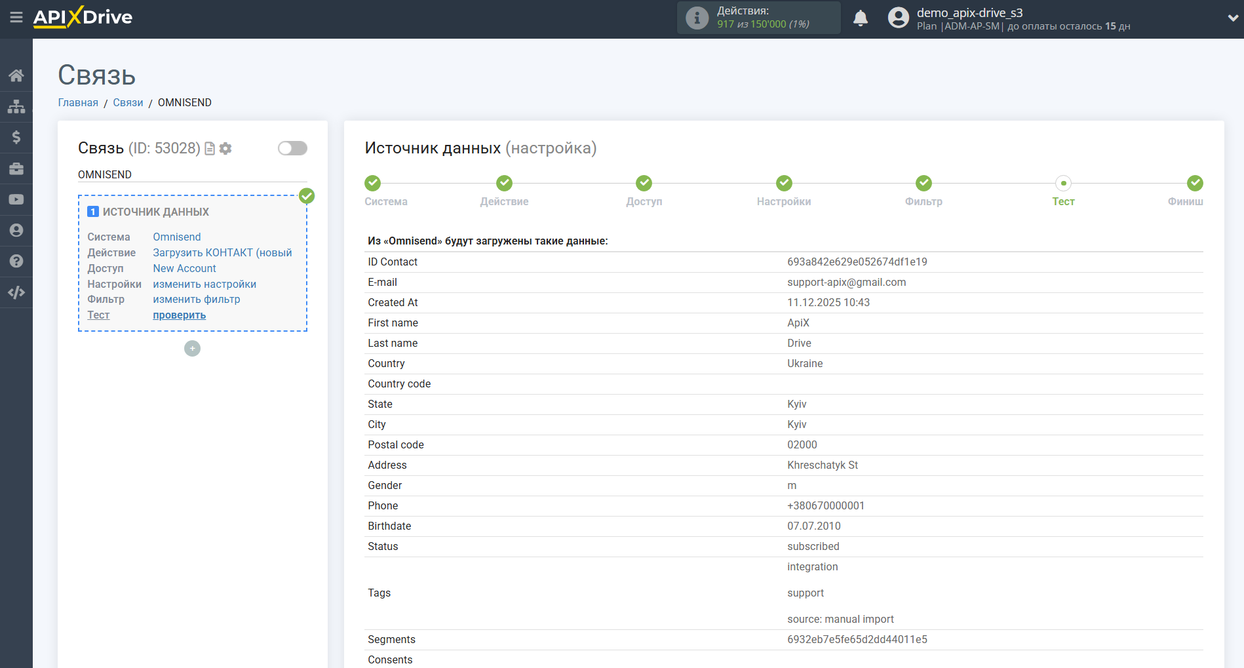Select the Финиш step marker
The image size is (1244, 668).
(1195, 184)
